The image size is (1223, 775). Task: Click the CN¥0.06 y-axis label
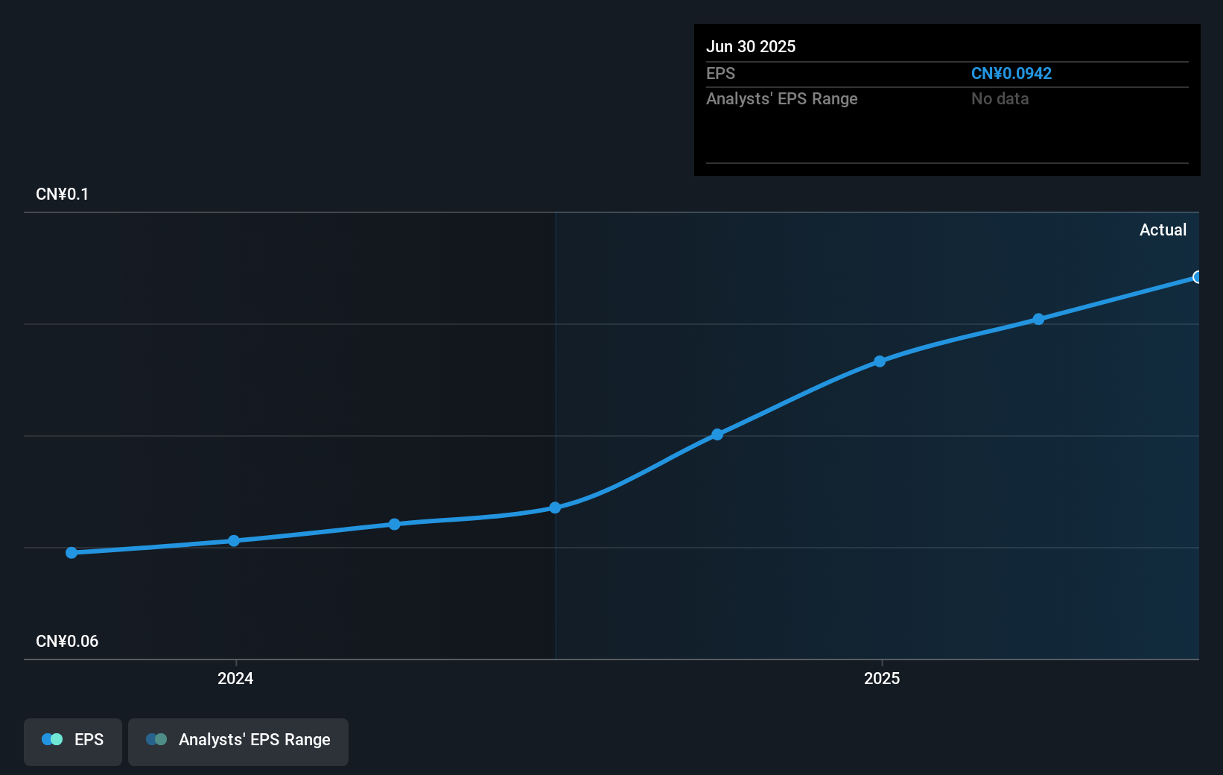pos(67,642)
